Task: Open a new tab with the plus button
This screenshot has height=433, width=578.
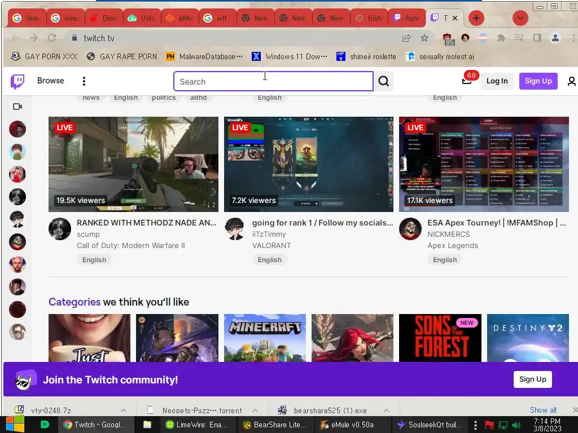Action: pyautogui.click(x=476, y=18)
